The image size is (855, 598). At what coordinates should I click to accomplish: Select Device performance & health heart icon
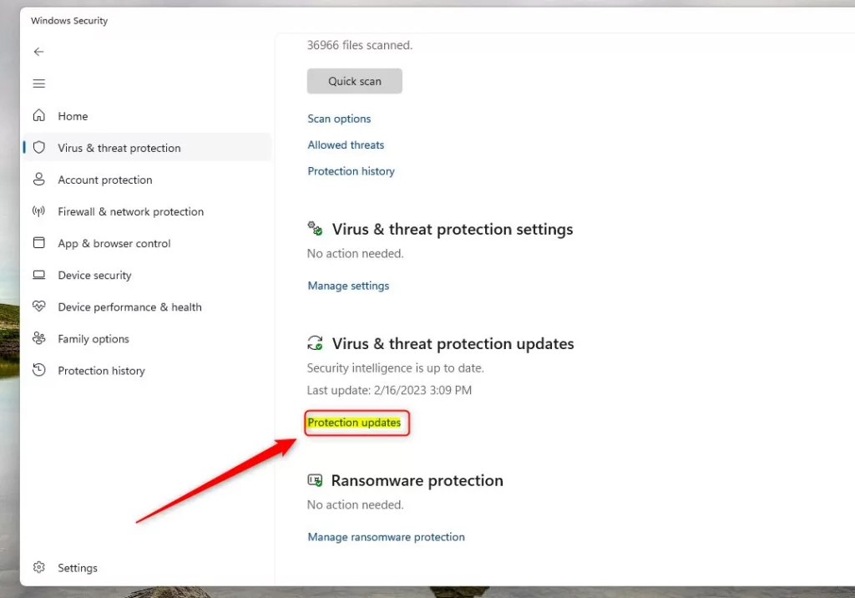(x=38, y=307)
